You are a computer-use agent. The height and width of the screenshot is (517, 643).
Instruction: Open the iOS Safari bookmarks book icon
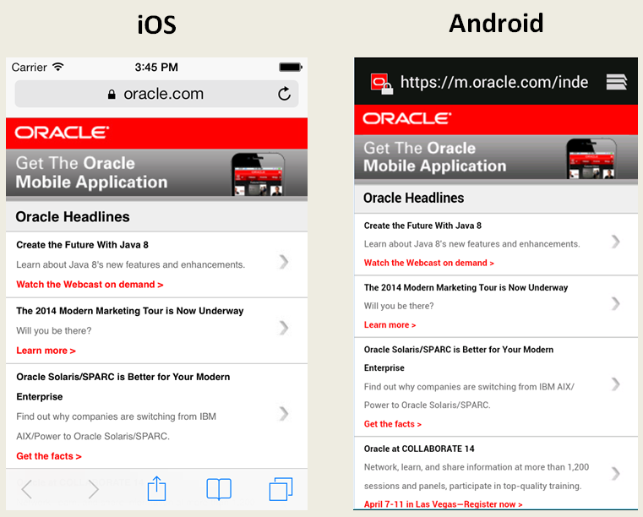(x=219, y=489)
